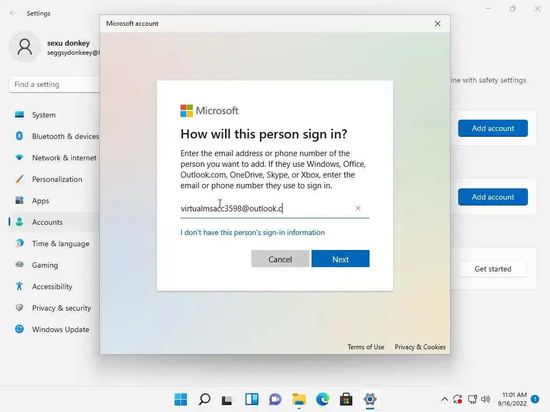Focus the email address input field
550x412 pixels.
tap(274, 209)
